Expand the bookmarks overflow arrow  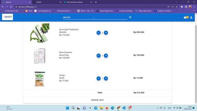pyautogui.click(x=194, y=11)
